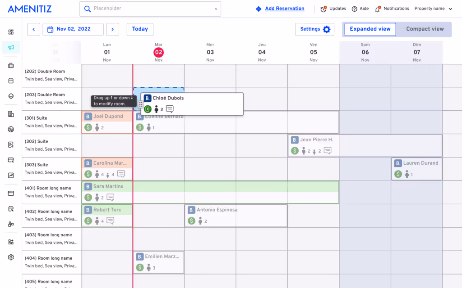Switch to Expanded view
Viewport: 462px width, 288px height.
coord(370,29)
